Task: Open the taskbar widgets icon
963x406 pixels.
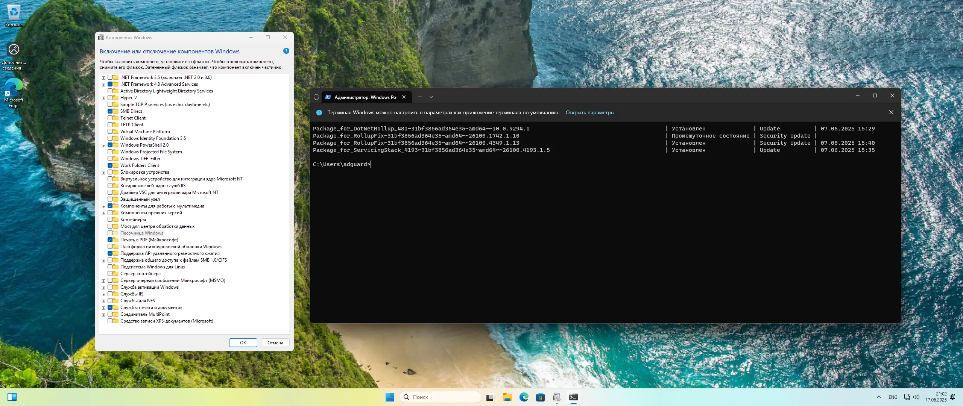Action: pos(12,397)
